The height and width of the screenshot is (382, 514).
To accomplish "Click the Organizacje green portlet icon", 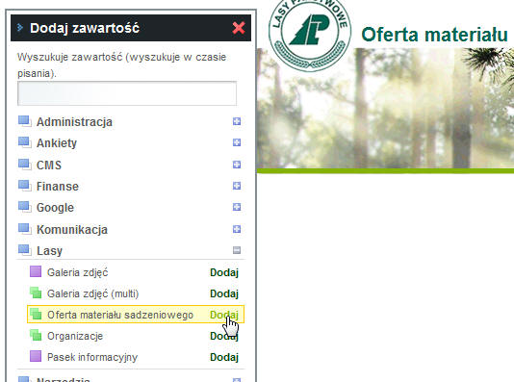I will [36, 335].
